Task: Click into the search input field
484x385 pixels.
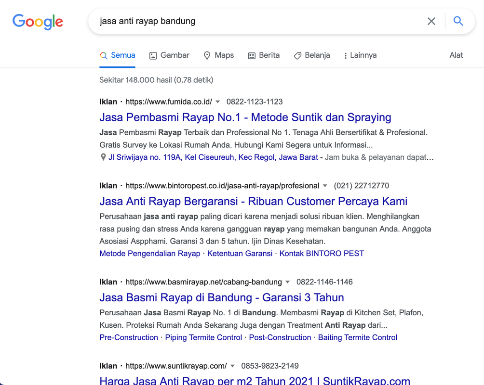Action: click(255, 21)
